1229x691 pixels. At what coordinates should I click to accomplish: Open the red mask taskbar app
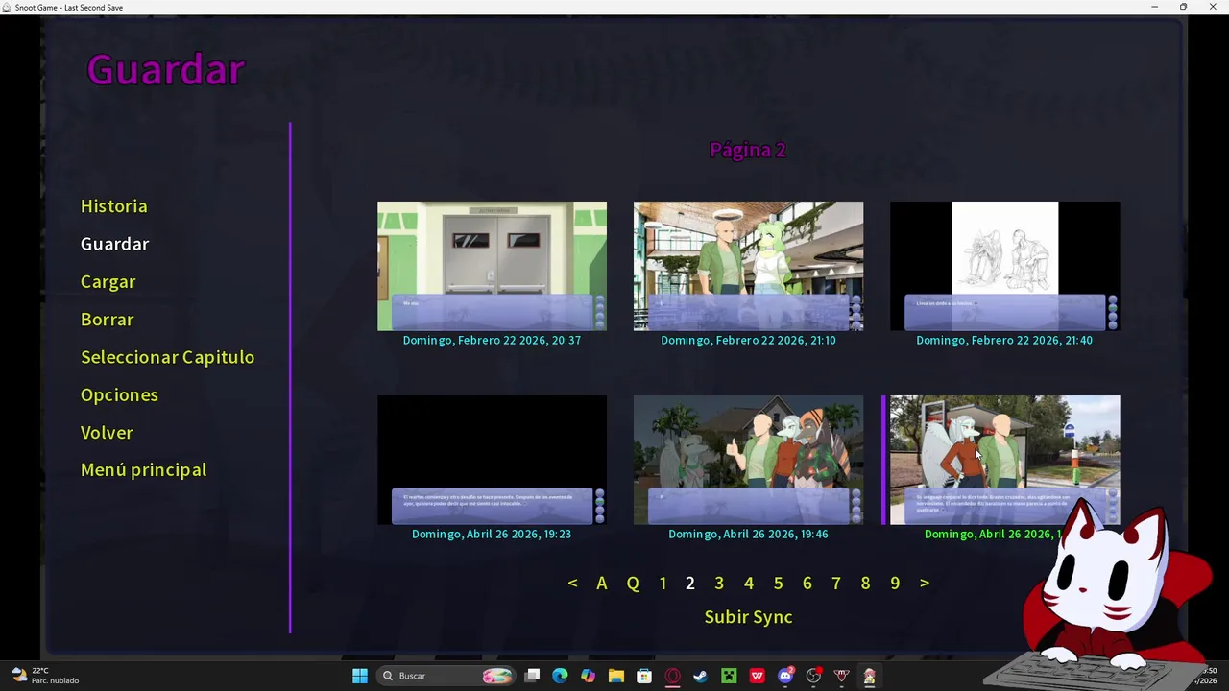pyautogui.click(x=842, y=676)
